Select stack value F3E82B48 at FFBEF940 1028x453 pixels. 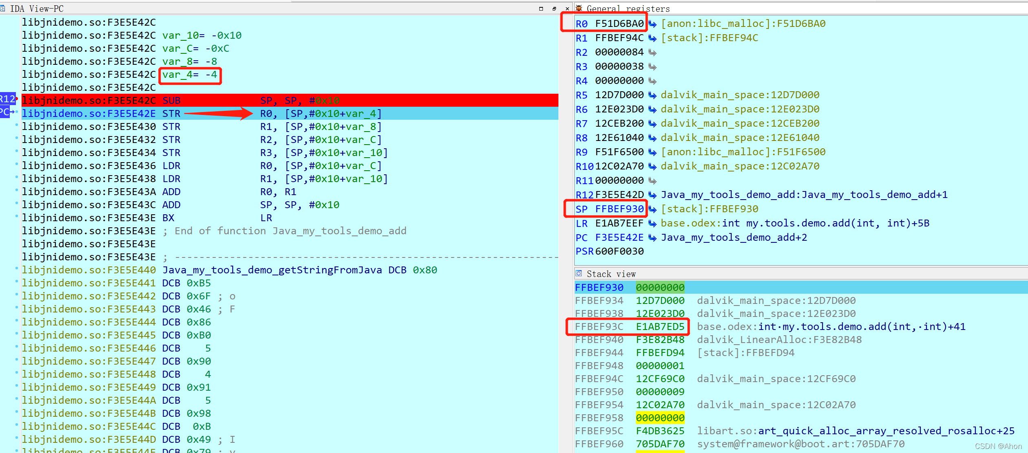coord(660,340)
